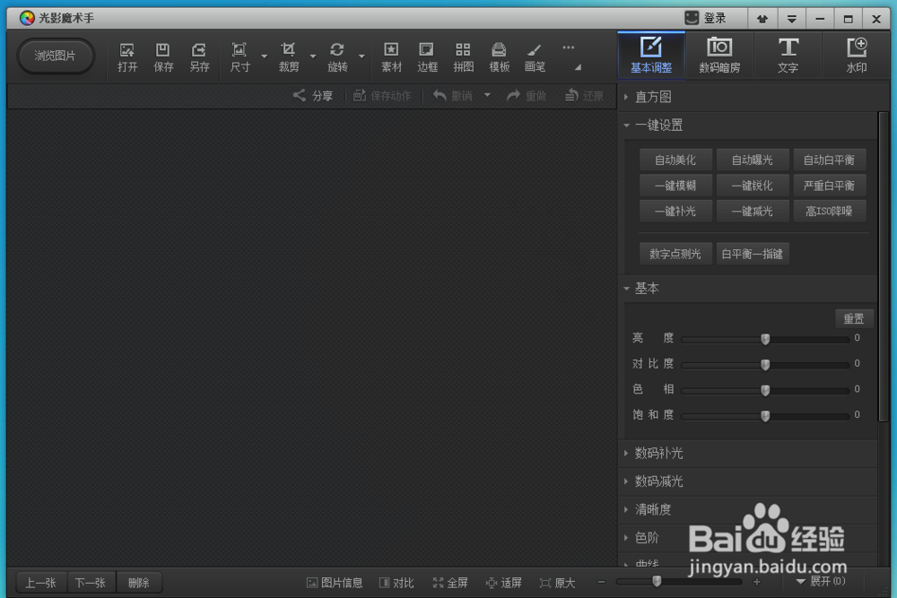The height and width of the screenshot is (598, 897).
Task: Select the 裁剪 crop tool
Action: pos(288,56)
